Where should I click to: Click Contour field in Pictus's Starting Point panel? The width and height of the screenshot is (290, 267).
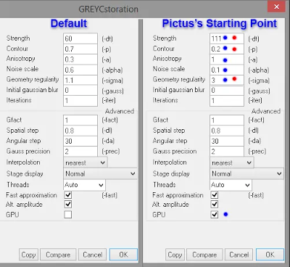coord(227,49)
